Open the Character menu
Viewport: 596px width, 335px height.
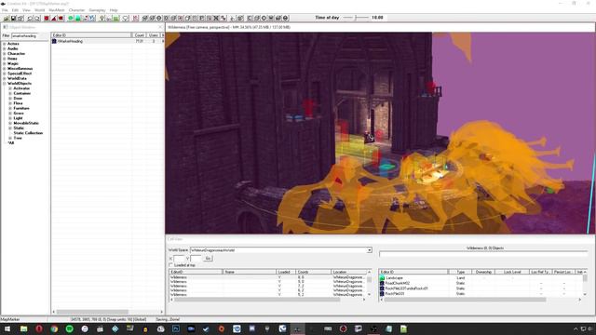[x=76, y=10]
